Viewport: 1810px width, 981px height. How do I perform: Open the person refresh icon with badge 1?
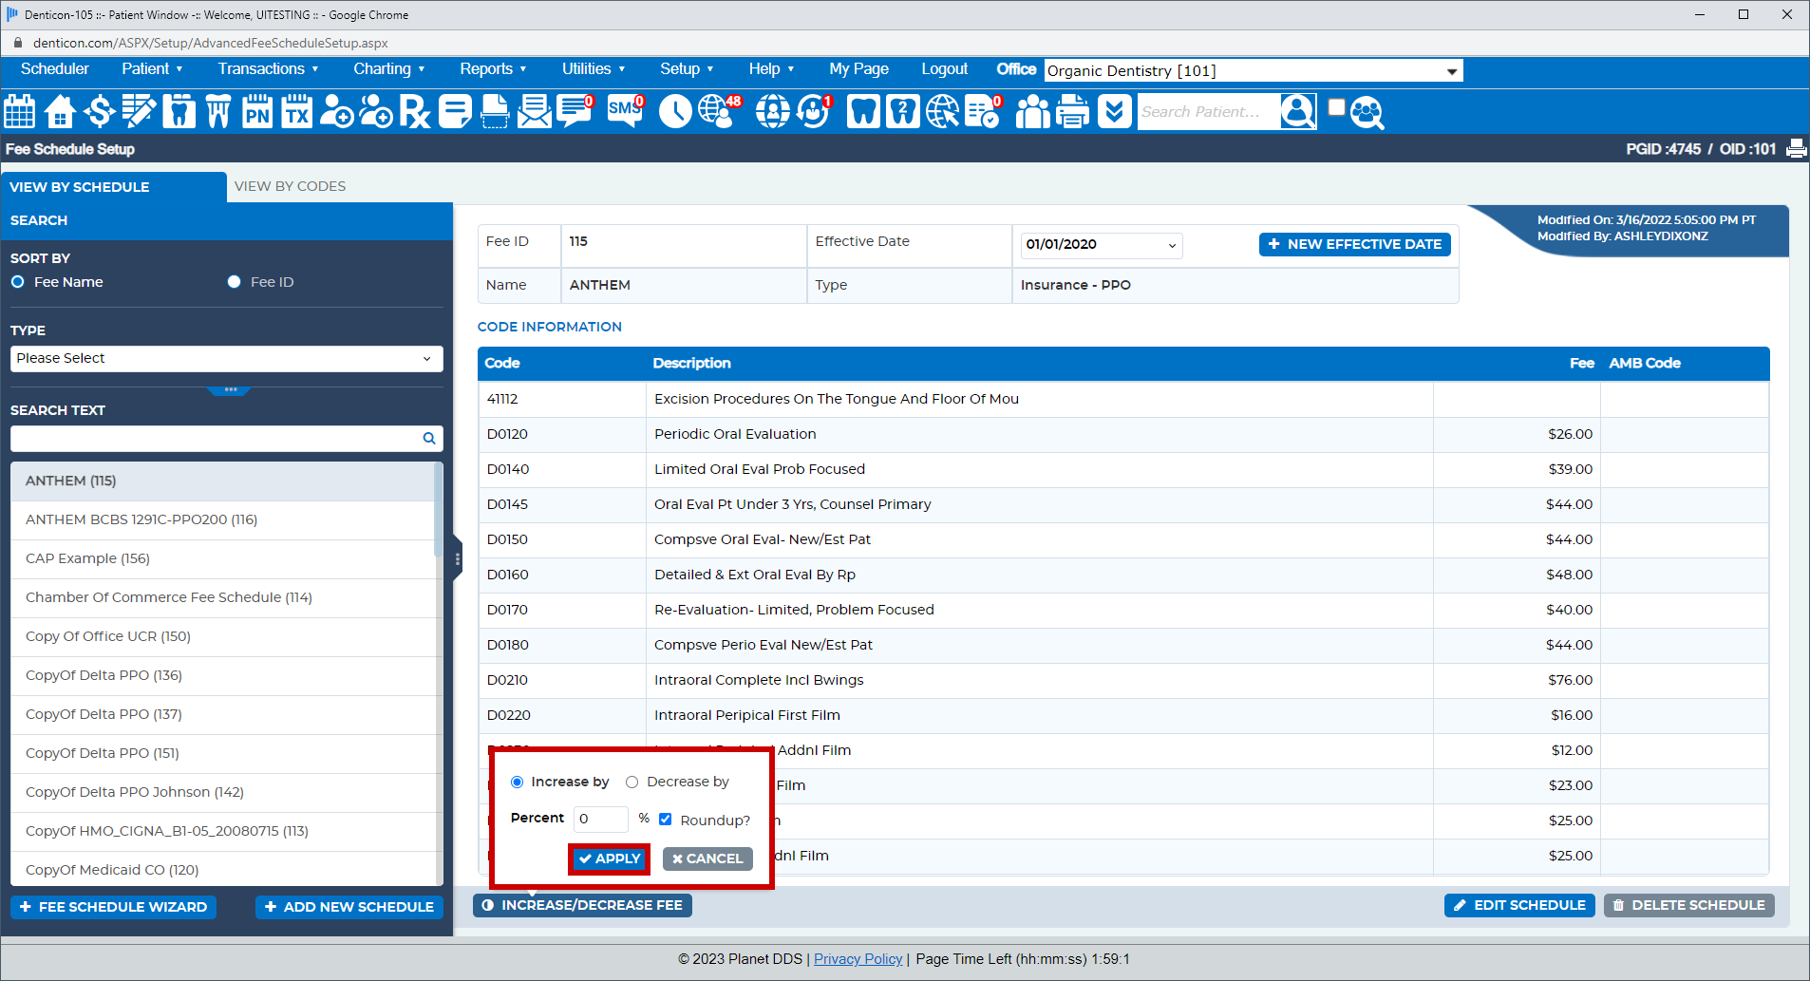pyautogui.click(x=814, y=111)
